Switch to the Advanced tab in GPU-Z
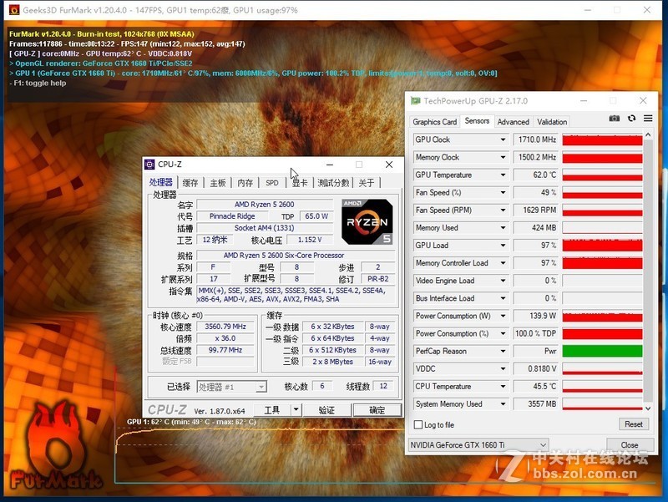This screenshot has width=668, height=502. pos(513,121)
